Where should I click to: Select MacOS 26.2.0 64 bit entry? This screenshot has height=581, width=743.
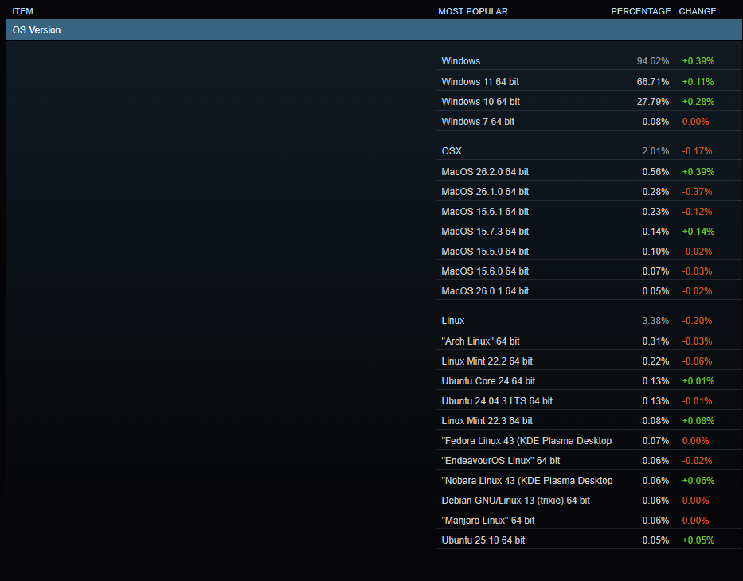pyautogui.click(x=485, y=172)
